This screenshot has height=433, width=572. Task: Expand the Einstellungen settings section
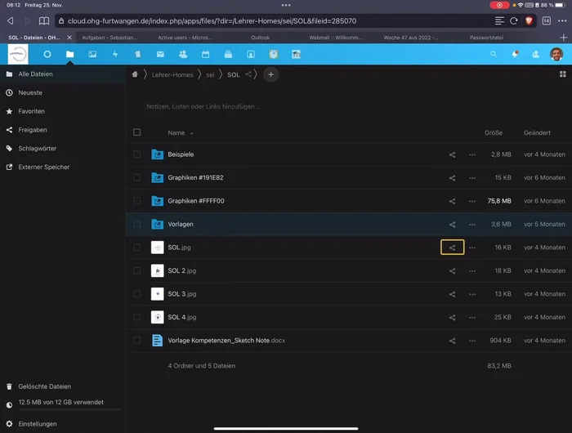pyautogui.click(x=37, y=424)
